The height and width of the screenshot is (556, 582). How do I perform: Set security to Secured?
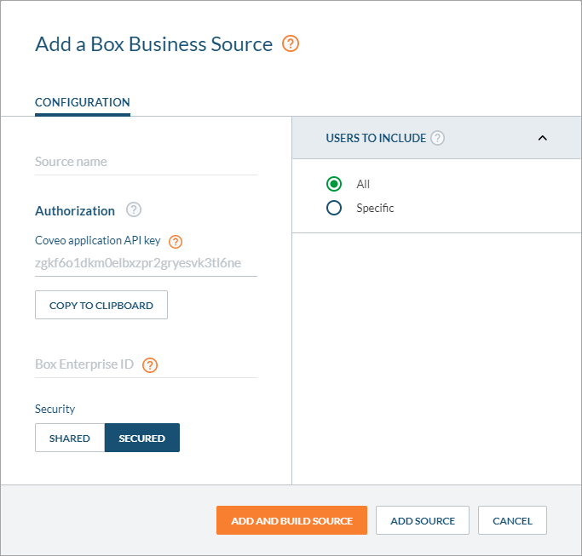coord(142,438)
